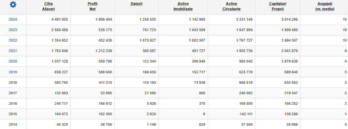Select the 2016 year cell
Image resolution: width=348 pixels, height=129 pixels.
point(13,103)
